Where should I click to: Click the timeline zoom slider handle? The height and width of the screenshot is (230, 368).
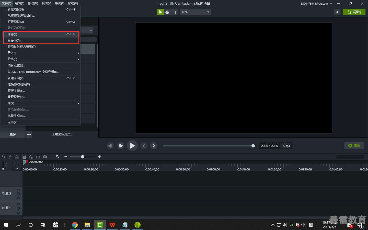[83, 157]
